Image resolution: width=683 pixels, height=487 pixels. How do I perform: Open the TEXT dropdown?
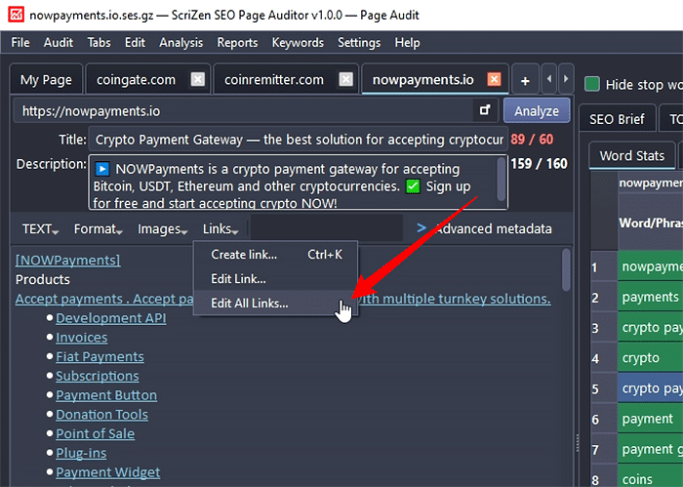(x=40, y=229)
